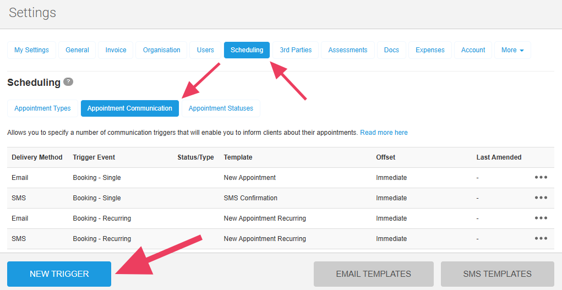Click the Last Amended column header
Screen dimensions: 562x290
coord(499,157)
